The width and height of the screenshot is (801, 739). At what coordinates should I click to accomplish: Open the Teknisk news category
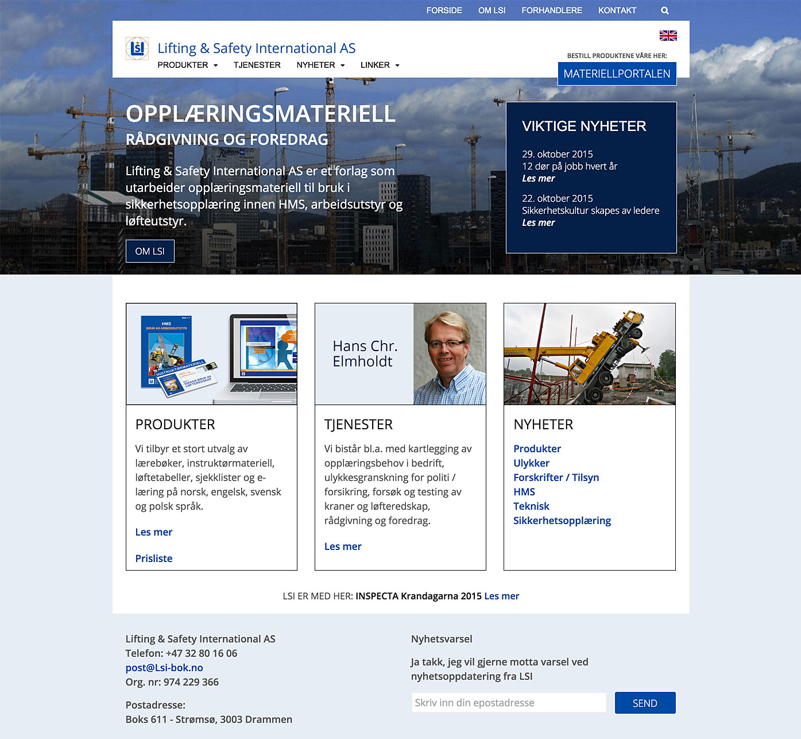point(532,506)
